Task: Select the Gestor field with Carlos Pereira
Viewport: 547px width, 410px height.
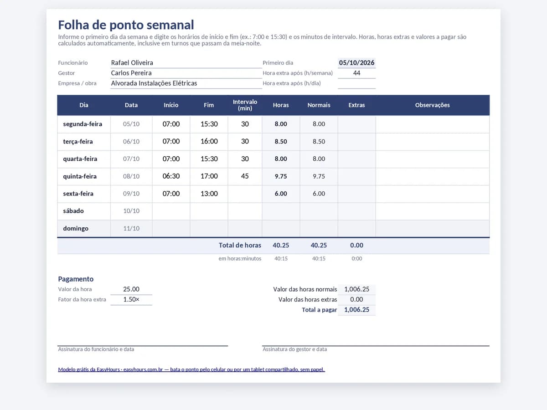Action: [186, 73]
